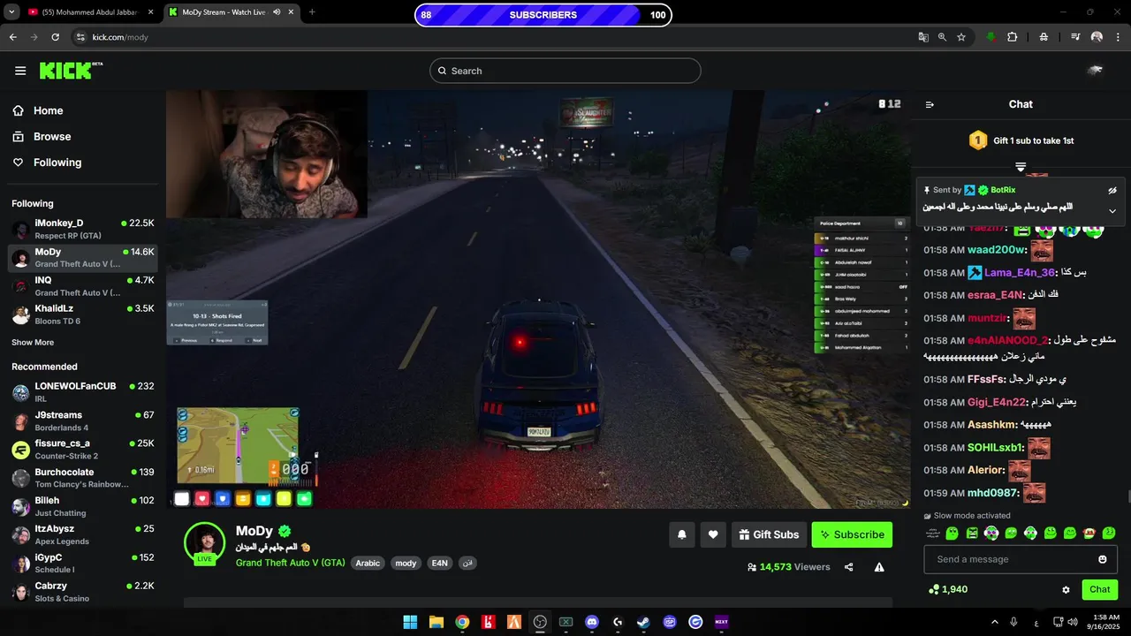1131x636 pixels.
Task: Open MoDy live avatar
Action: tap(204, 542)
